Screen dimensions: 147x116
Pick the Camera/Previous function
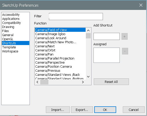pos(60,71)
